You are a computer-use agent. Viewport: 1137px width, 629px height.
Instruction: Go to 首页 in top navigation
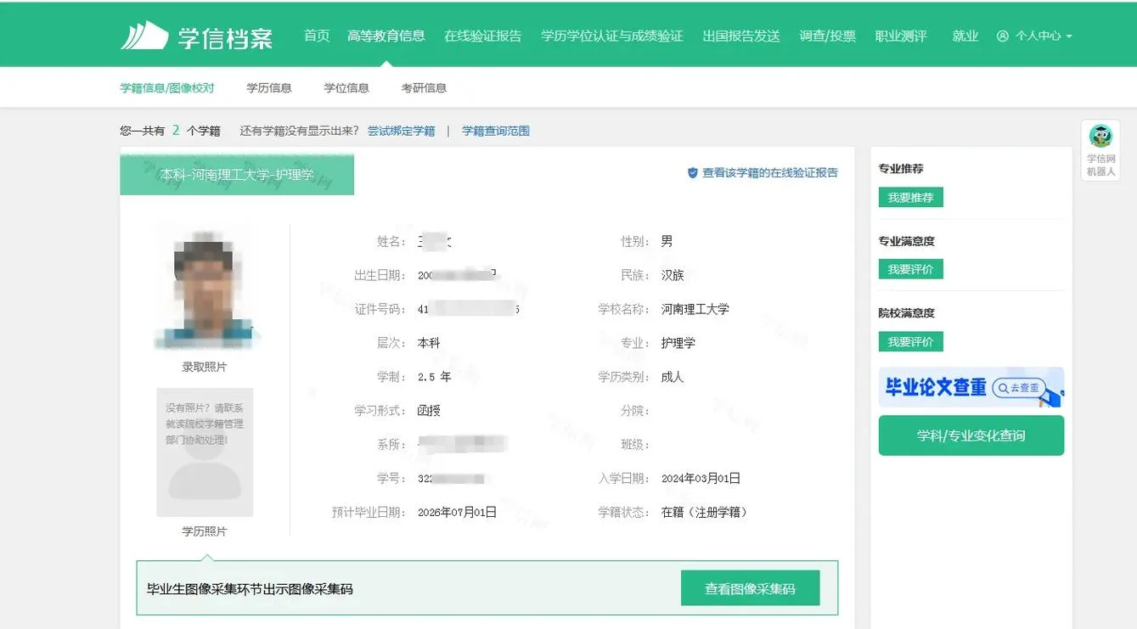317,36
